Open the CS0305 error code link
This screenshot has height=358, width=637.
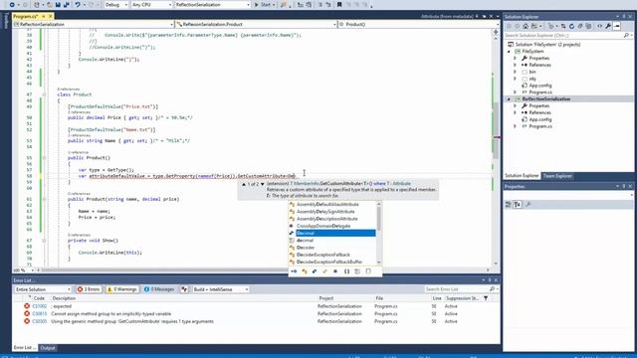40,321
